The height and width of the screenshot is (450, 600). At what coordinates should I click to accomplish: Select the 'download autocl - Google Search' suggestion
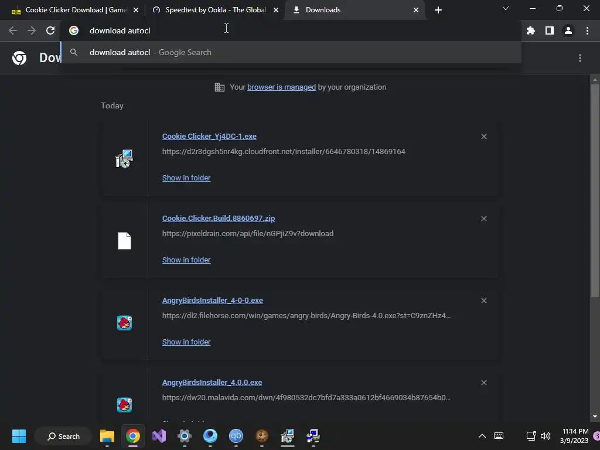tap(291, 52)
